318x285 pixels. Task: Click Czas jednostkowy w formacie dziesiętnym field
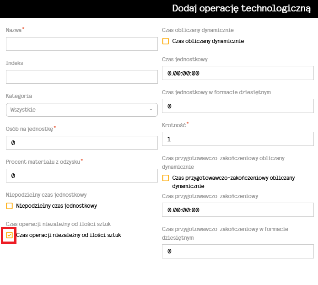pyautogui.click(x=237, y=106)
